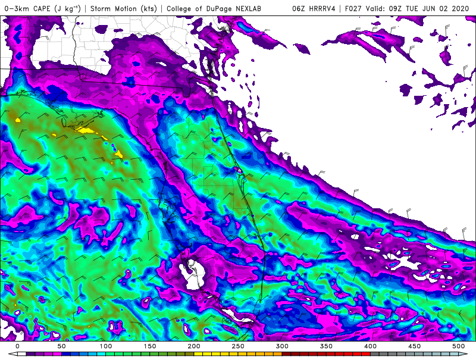Click the colorbar label "50"

[x=61, y=346]
